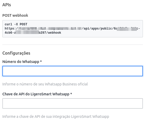Viewport: 145px width, 122px height.
Task: Click the 'https:' start of webhook URL
Action: tap(9, 28)
